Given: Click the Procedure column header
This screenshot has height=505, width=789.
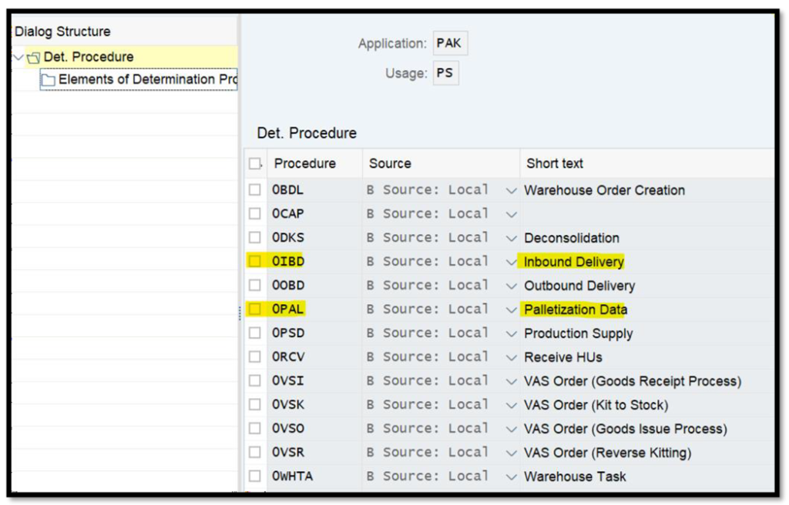Looking at the screenshot, I should click(x=305, y=163).
